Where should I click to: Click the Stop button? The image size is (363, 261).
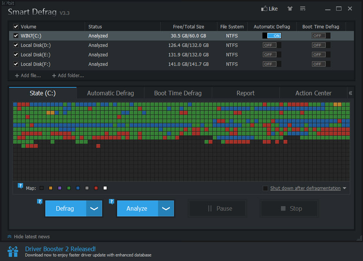(289, 208)
